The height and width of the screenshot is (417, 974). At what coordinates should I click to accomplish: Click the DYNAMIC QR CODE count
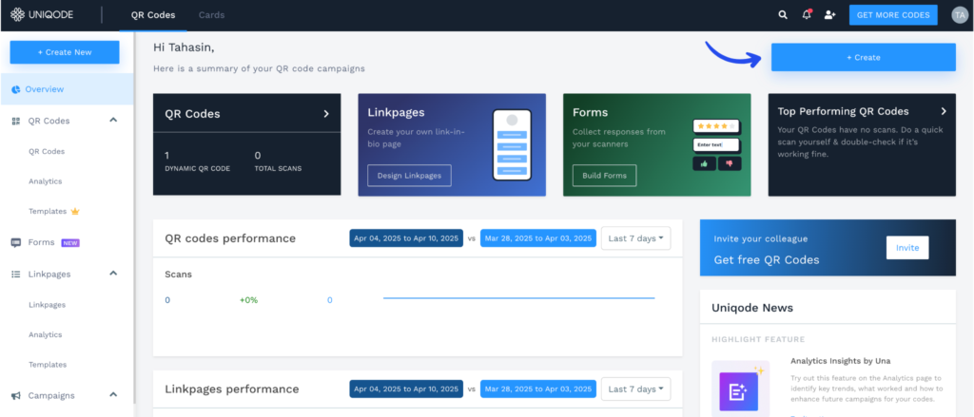point(167,155)
